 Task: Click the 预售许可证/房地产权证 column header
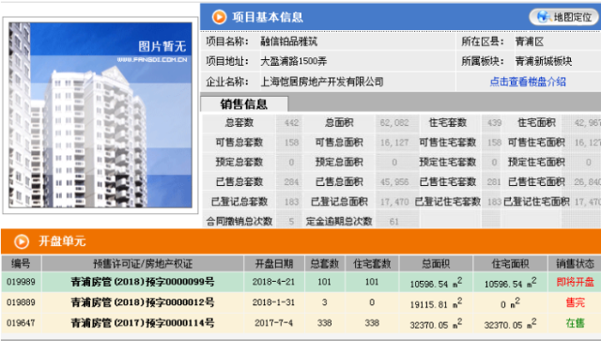143,264
